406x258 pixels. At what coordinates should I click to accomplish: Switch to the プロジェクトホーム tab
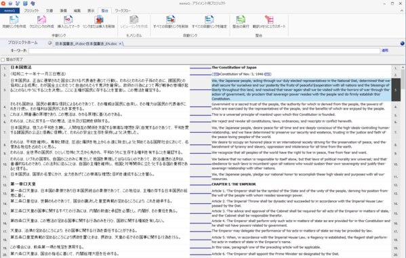[x=22, y=43]
